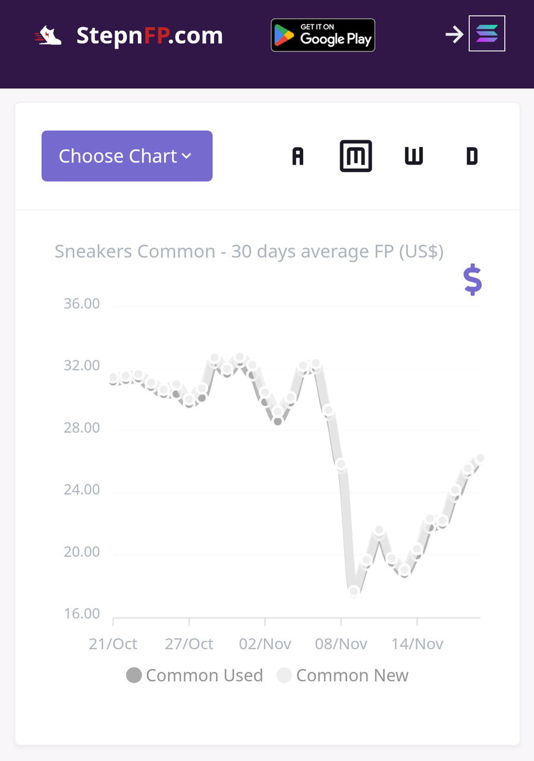Viewport: 534px width, 761px height.
Task: Click the chart title text
Action: click(249, 251)
